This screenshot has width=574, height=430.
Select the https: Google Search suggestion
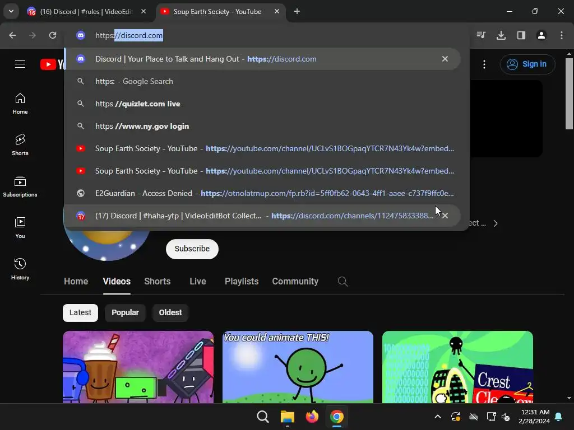point(262,81)
